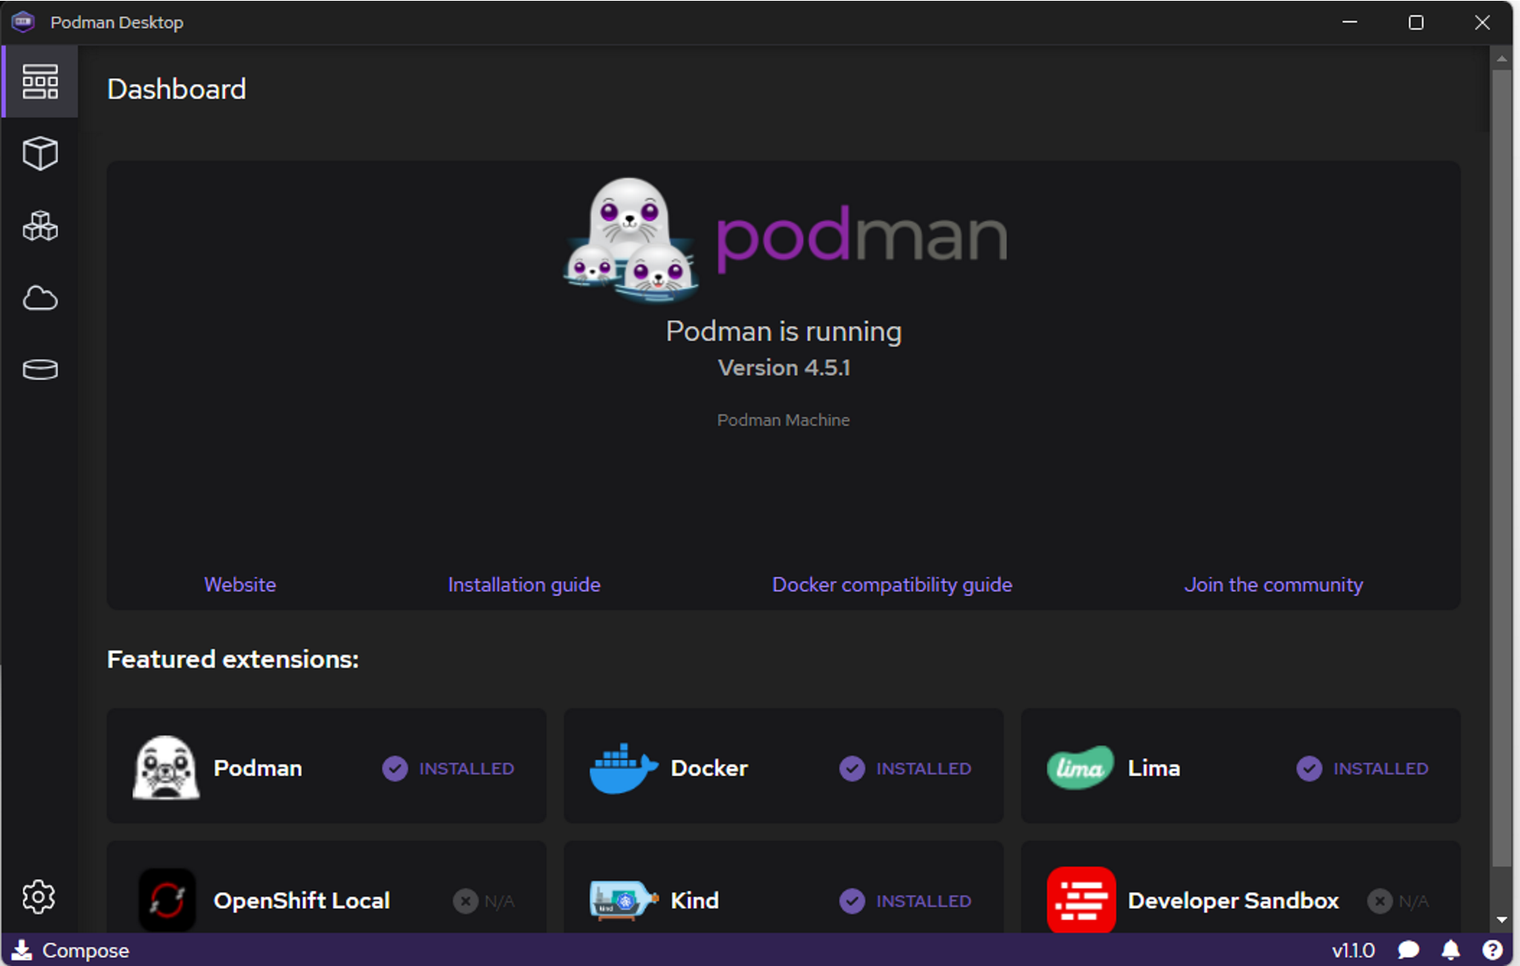Open the Pods stacked cubes icon

pyautogui.click(x=40, y=226)
